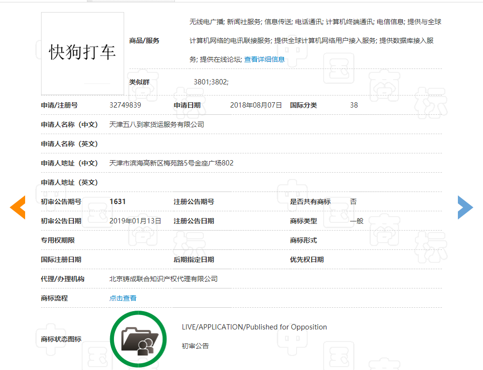Click agency name 北京铸成联合知识产权代理有限公司
This screenshot has width=483, height=370.
click(x=163, y=278)
